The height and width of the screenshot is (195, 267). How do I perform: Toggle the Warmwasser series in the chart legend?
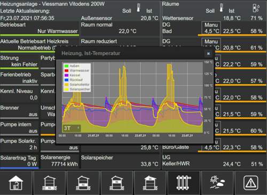point(77,70)
